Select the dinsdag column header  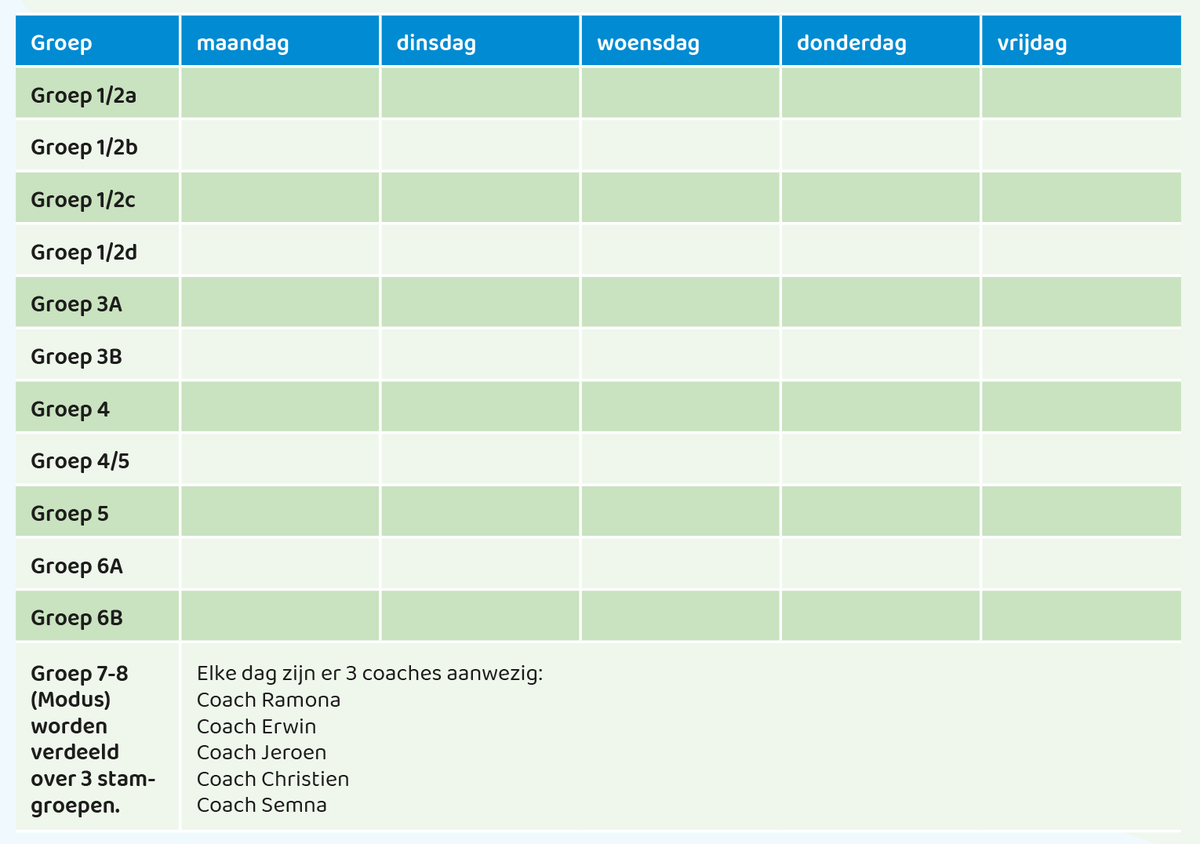436,42
